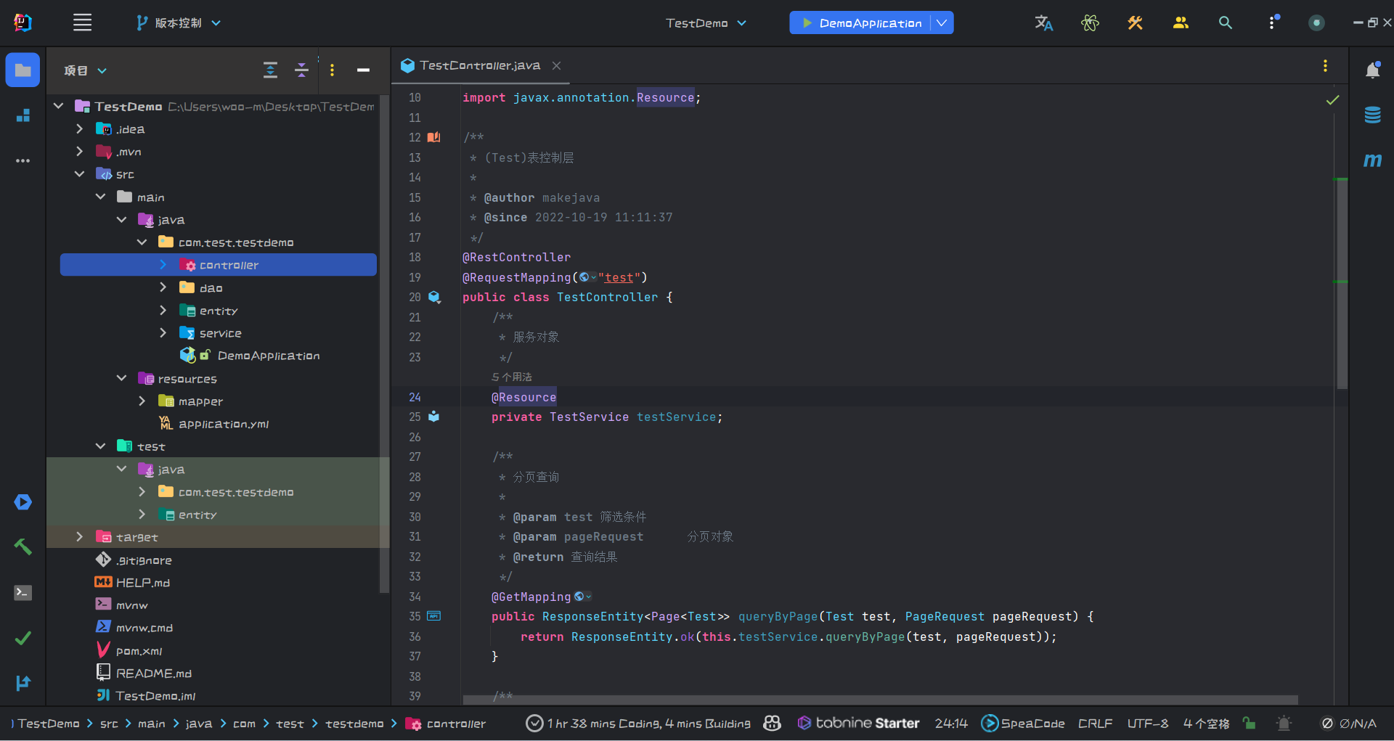Open the project view selector dropdown

click(x=85, y=70)
